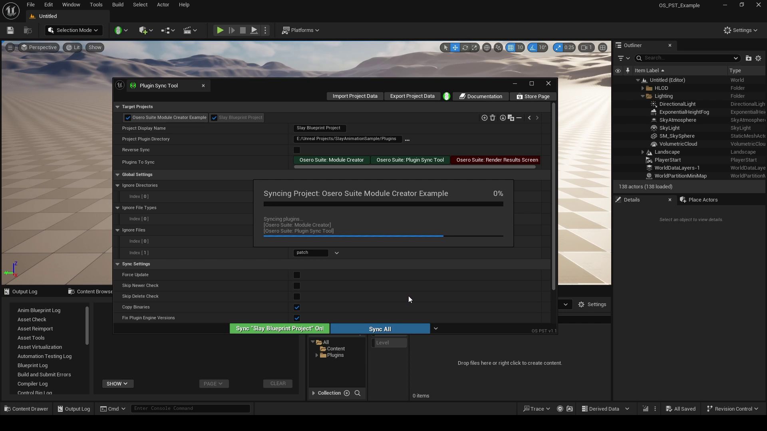This screenshot has width=767, height=431.
Task: Delete target project trash icon
Action: 493,118
